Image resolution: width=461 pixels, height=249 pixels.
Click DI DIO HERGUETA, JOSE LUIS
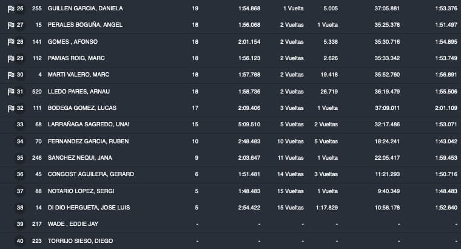click(90, 208)
